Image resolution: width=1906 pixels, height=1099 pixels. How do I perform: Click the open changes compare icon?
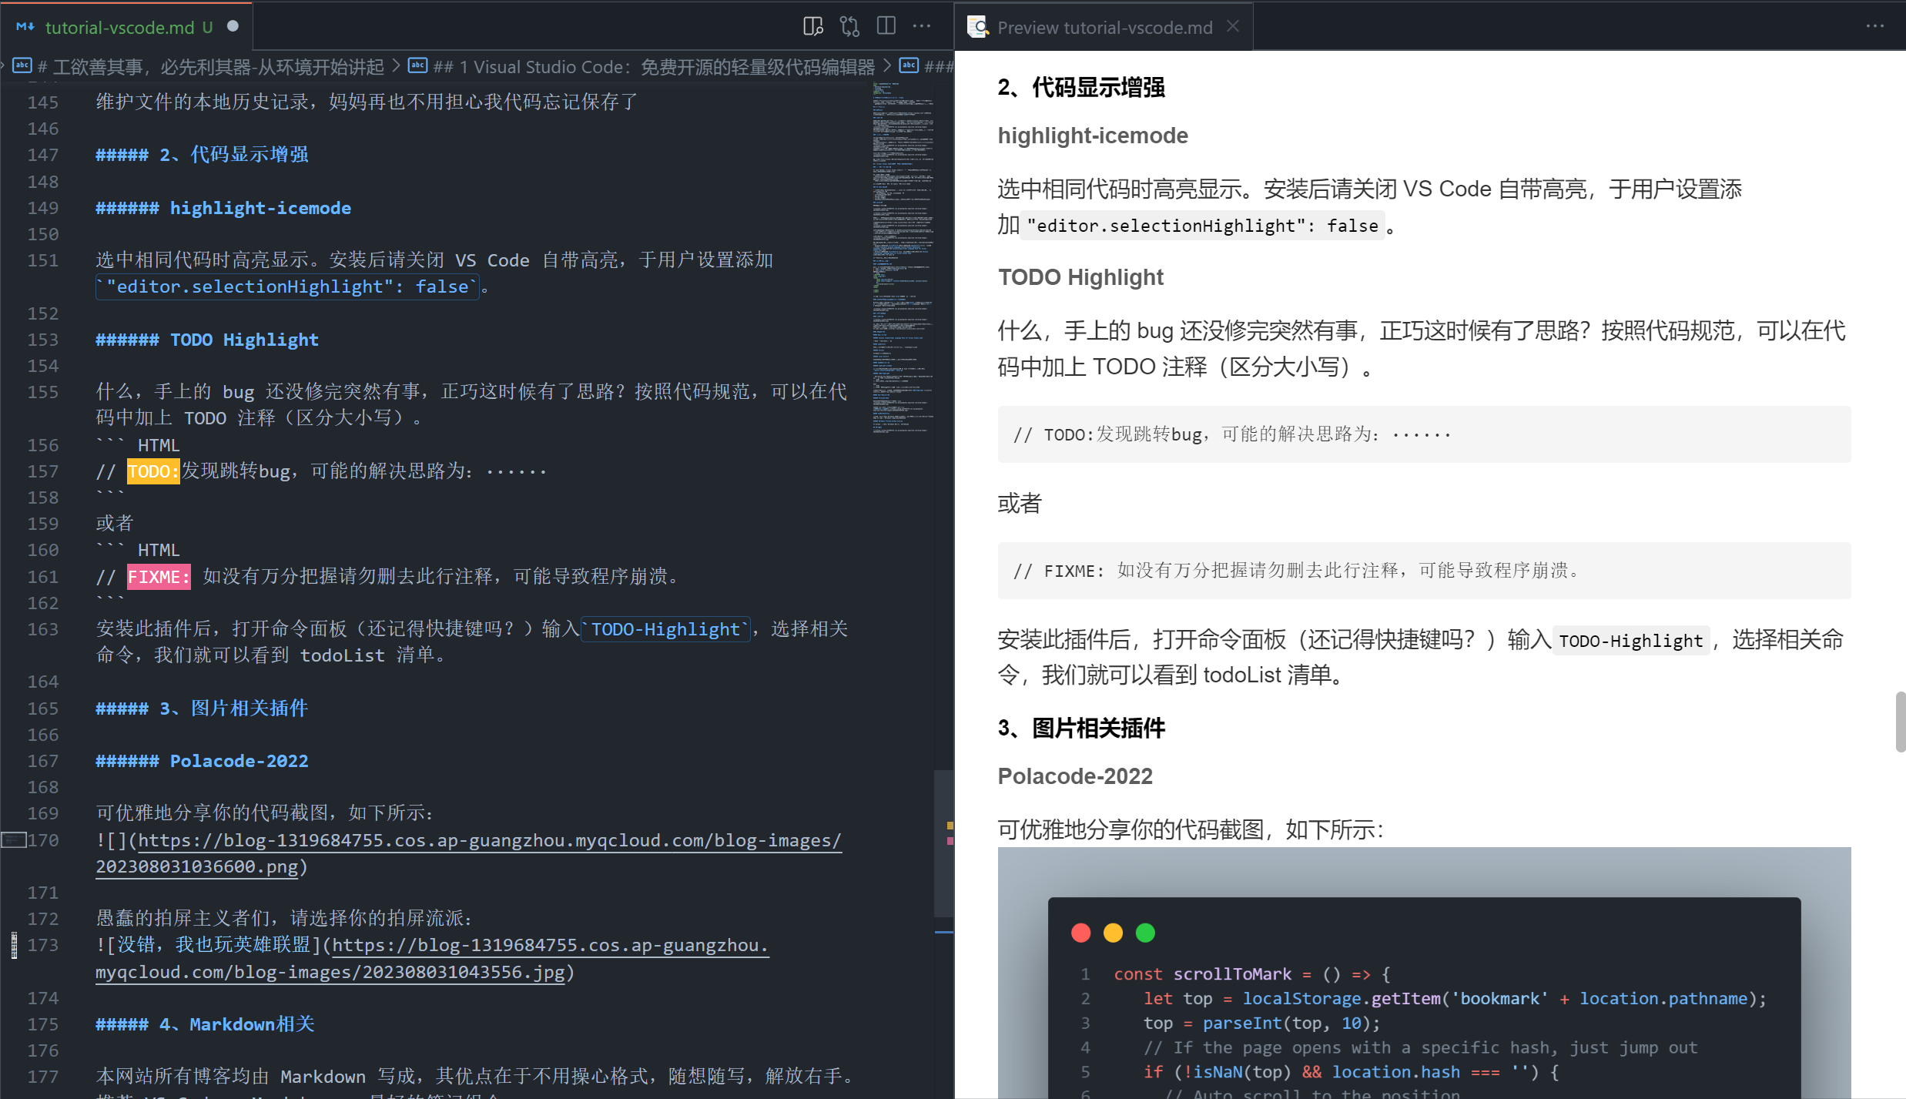coord(849,27)
